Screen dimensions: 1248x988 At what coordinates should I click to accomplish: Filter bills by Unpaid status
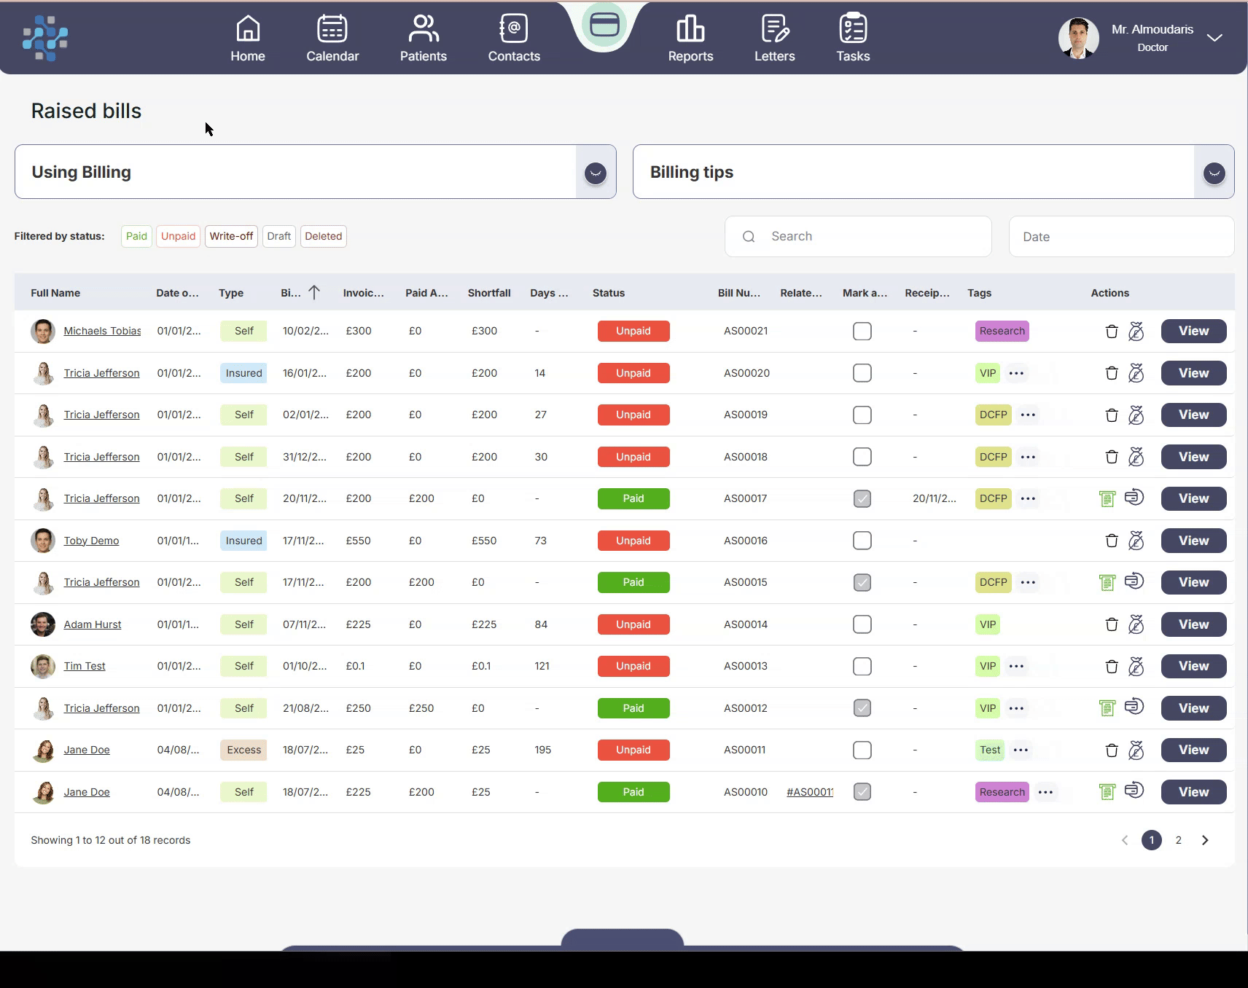point(179,236)
